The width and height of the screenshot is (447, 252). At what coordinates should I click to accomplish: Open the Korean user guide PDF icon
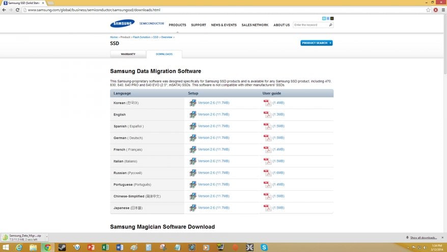coord(267,103)
